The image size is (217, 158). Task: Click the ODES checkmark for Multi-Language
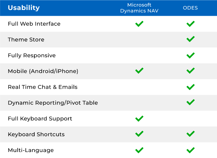[x=191, y=150]
